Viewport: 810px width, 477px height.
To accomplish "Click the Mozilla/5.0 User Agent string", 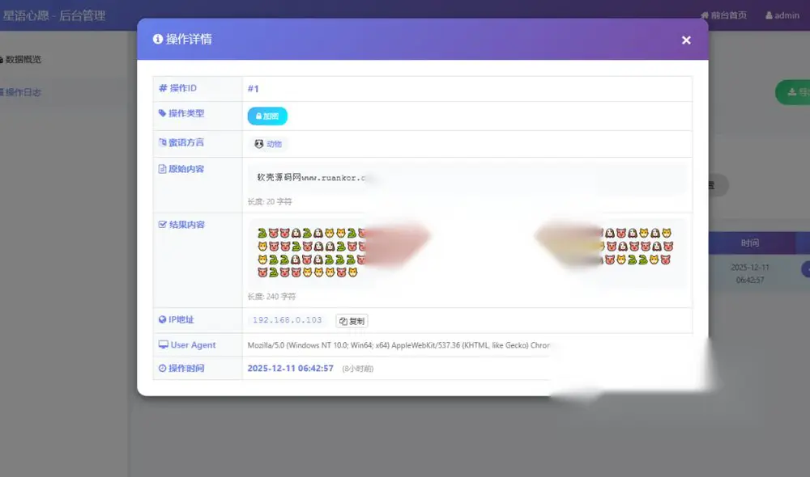I will coord(399,345).
